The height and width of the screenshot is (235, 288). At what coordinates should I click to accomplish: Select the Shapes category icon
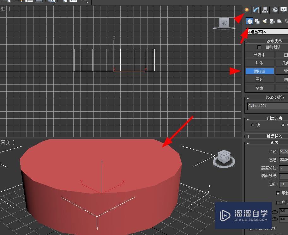pyautogui.click(x=257, y=21)
